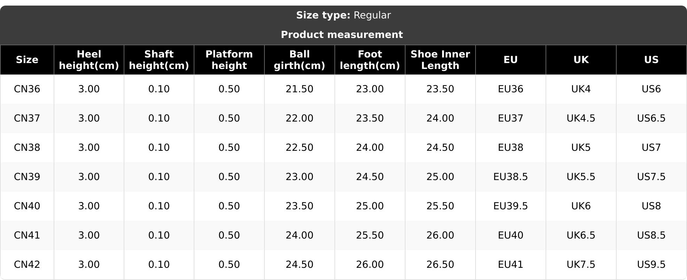Select the CN39 size cell
This screenshot has width=687, height=280.
27,177
